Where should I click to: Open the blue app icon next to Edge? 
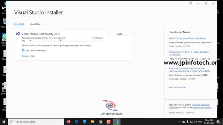[84, 122]
